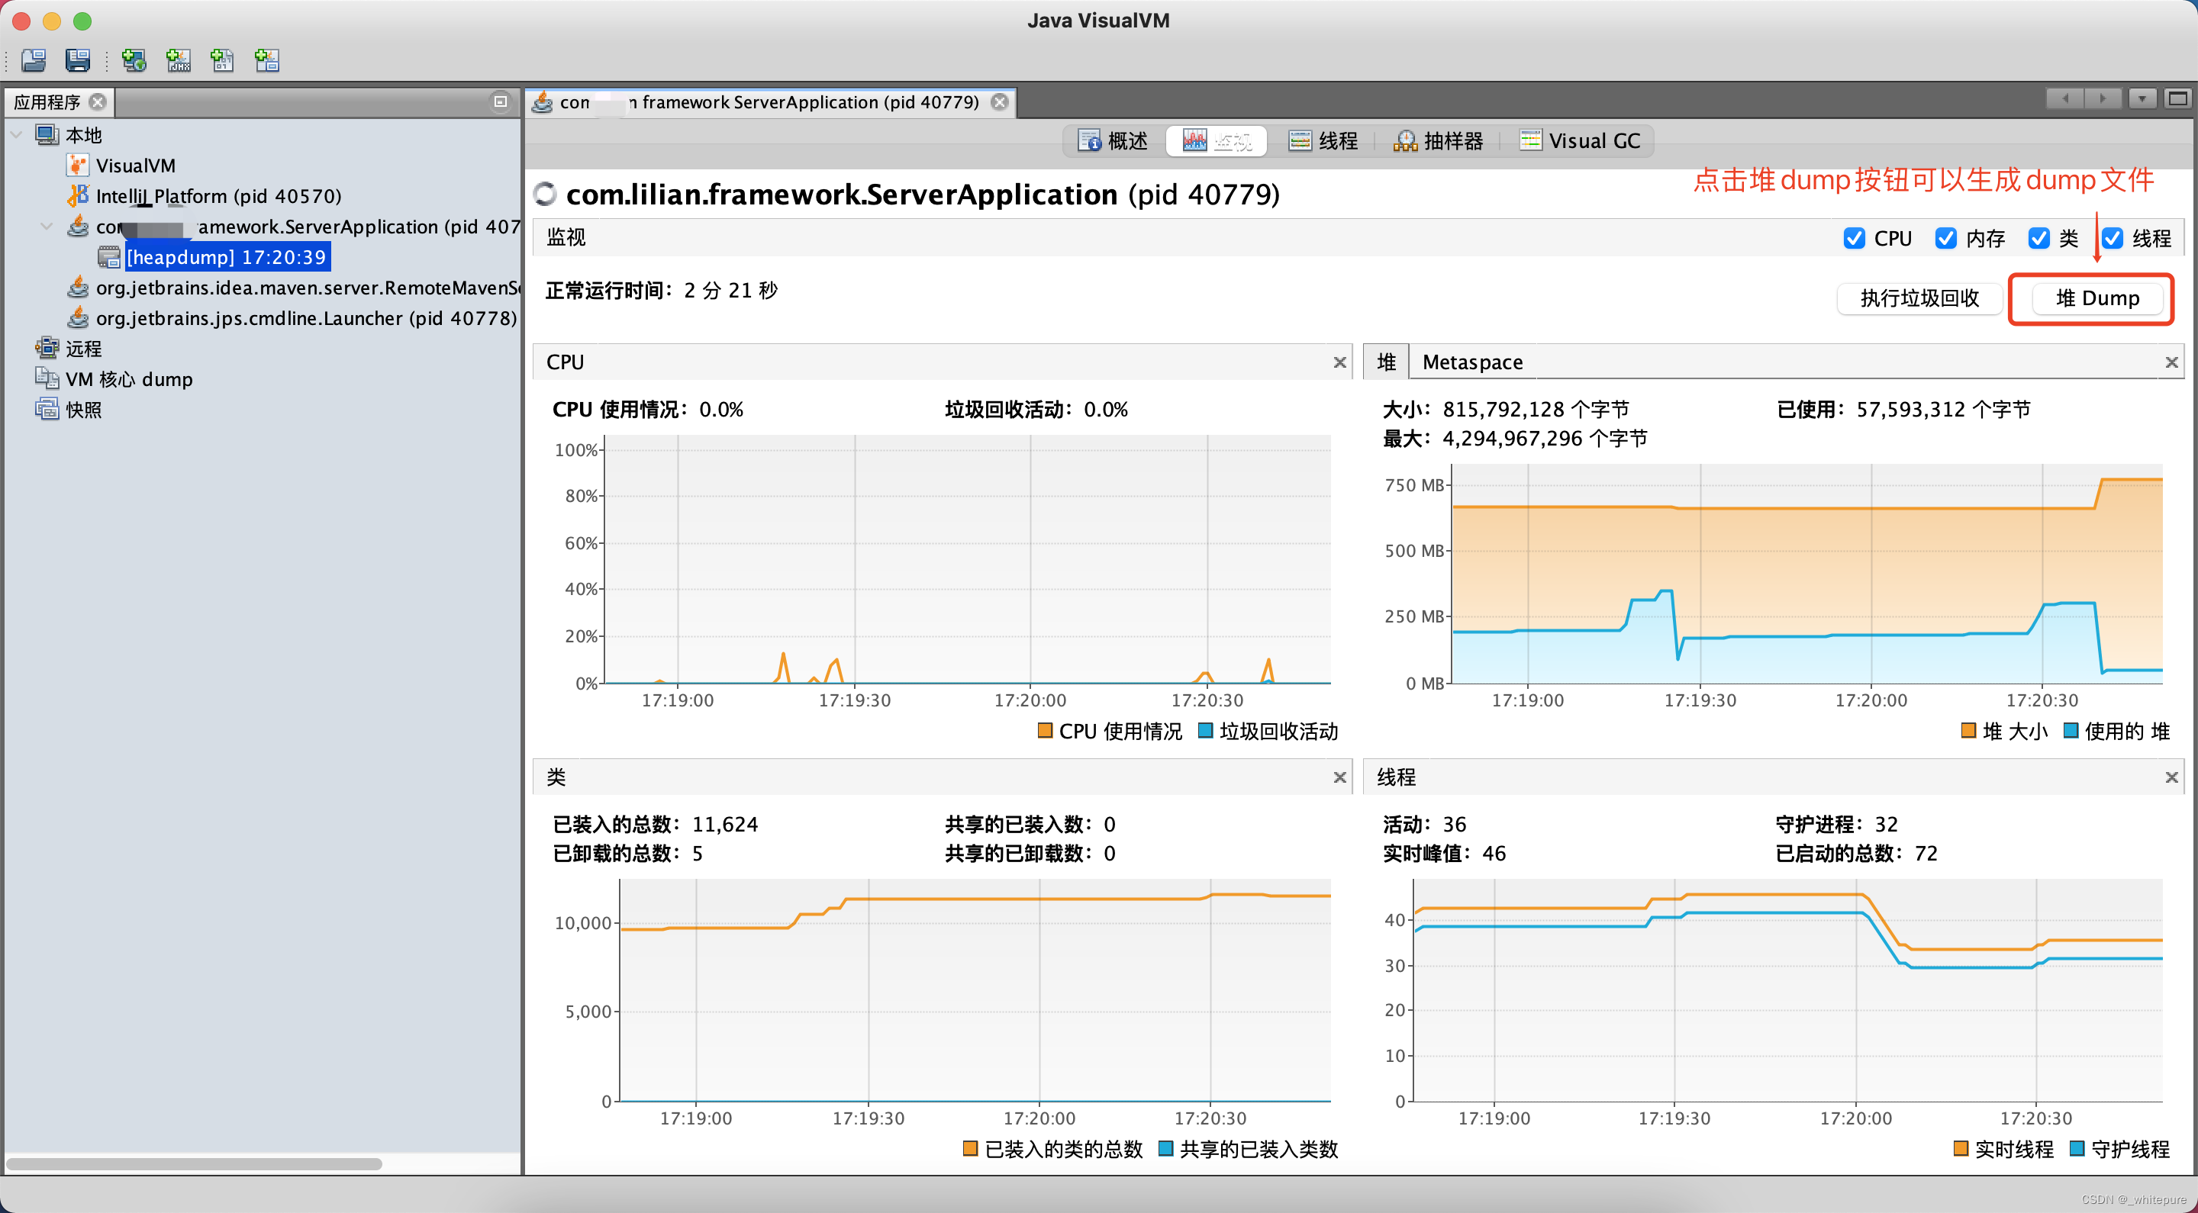Click the VM 核心 dump icon

tap(47, 378)
